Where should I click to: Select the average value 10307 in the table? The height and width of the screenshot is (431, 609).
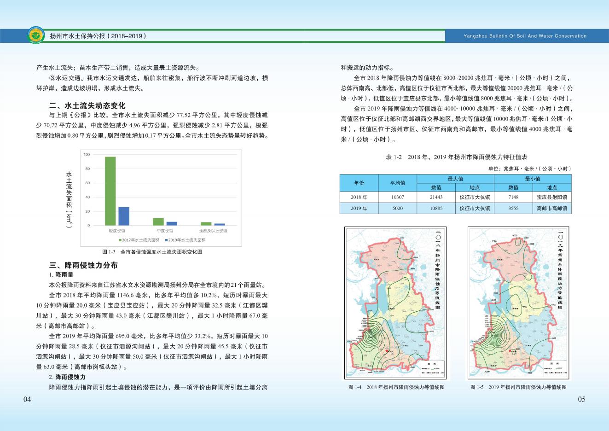pos(398,197)
